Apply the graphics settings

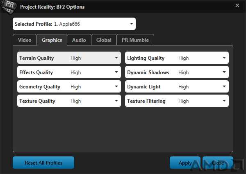[185, 163]
